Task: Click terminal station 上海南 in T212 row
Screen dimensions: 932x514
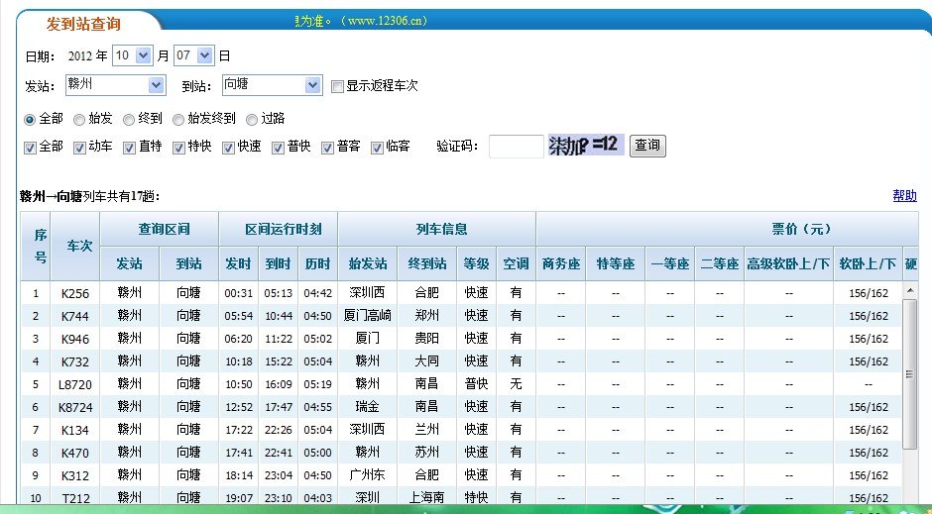Action: [426, 497]
